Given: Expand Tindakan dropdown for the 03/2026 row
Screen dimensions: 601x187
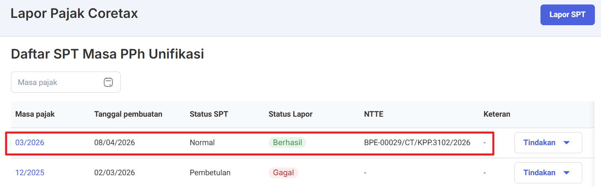Looking at the screenshot, I should tap(548, 143).
